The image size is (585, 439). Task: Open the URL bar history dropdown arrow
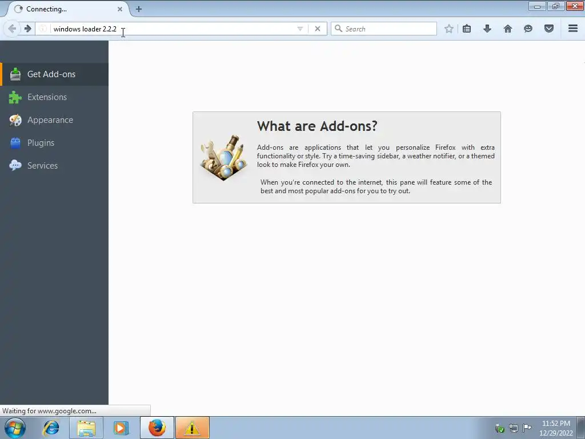click(300, 29)
